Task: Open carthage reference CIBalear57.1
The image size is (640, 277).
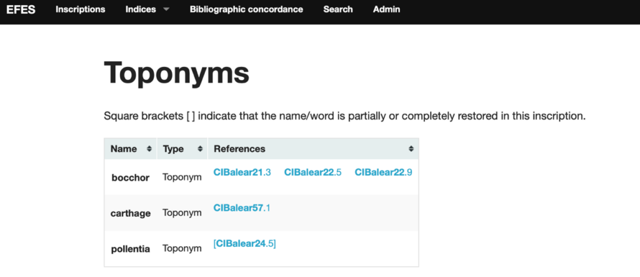Action: point(242,208)
